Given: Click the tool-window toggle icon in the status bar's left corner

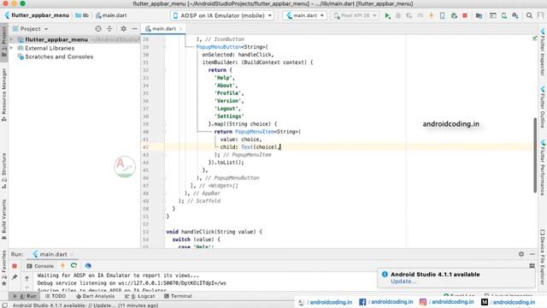Looking at the screenshot, I should (x=4, y=305).
